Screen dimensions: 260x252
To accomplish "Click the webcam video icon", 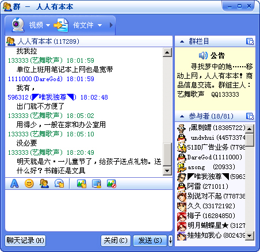I will [18, 25].
